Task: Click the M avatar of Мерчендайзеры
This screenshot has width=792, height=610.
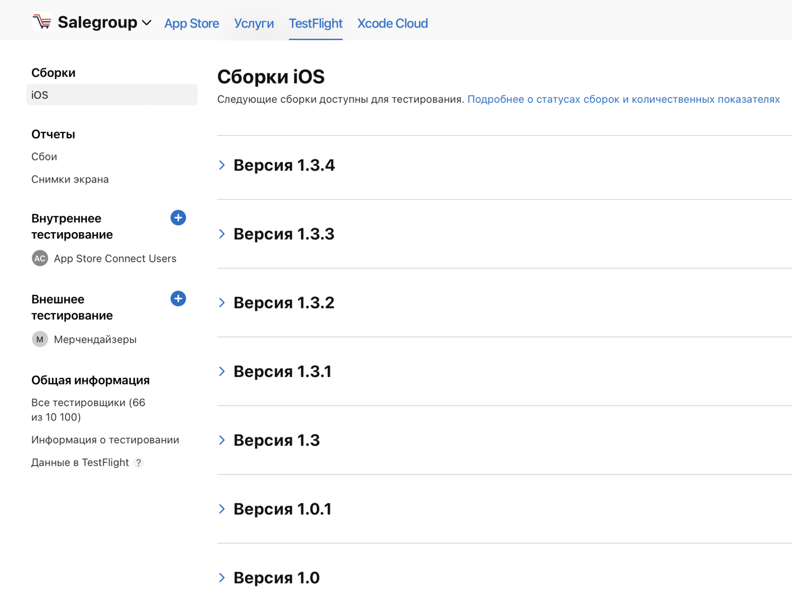Action: [40, 339]
